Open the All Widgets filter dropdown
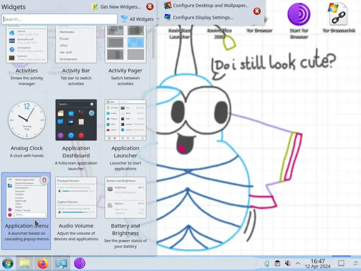The height and width of the screenshot is (271, 361). point(137,19)
